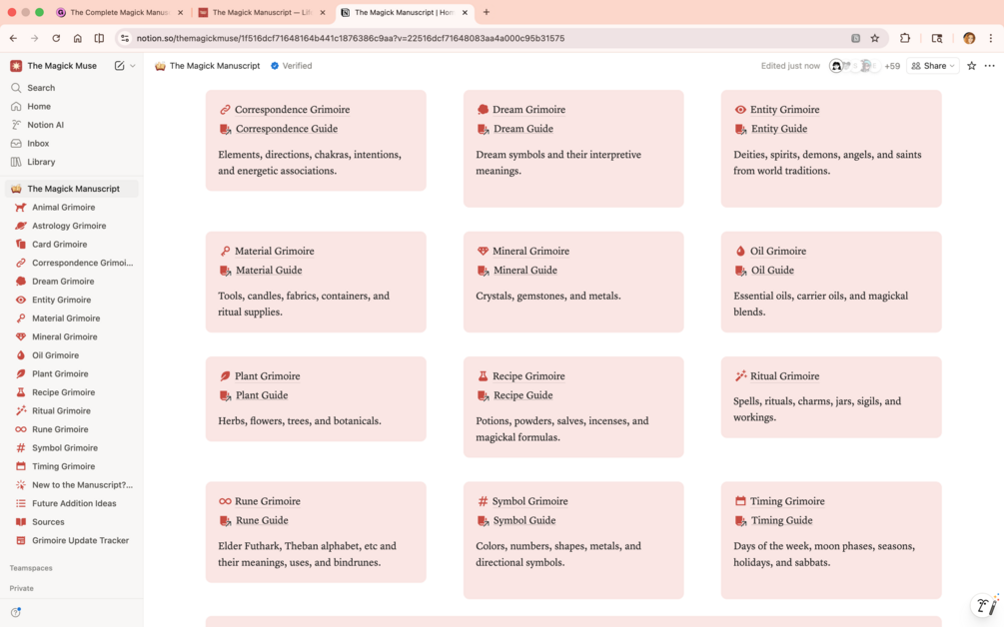Viewport: 1004px width, 627px height.
Task: Open the Oil Grimoire card link
Action: pyautogui.click(x=778, y=251)
